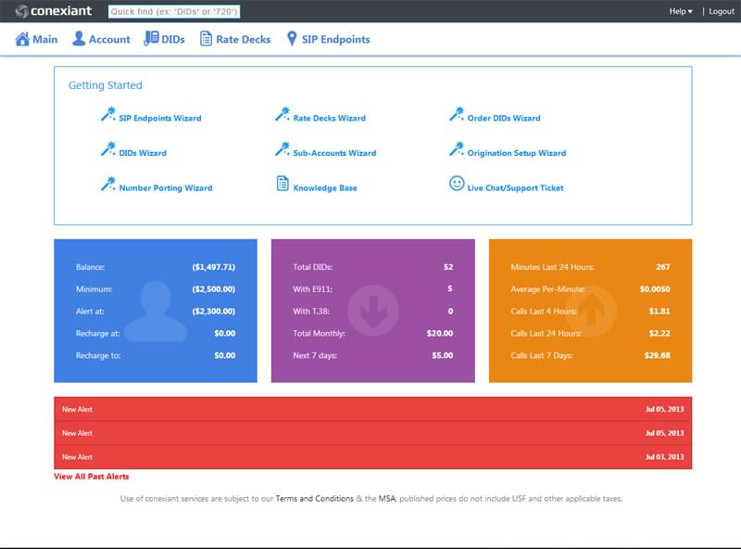This screenshot has width=741, height=549.
Task: Click the person icon beside Account
Action: [79, 39]
